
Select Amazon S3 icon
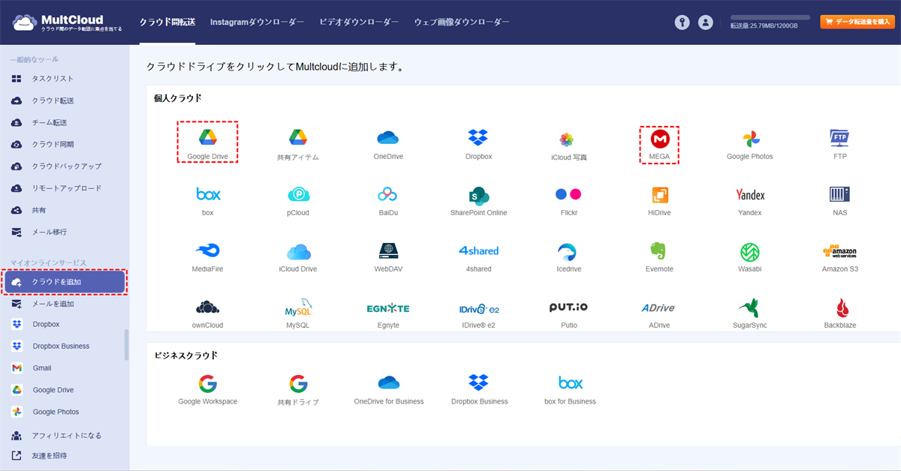point(839,251)
